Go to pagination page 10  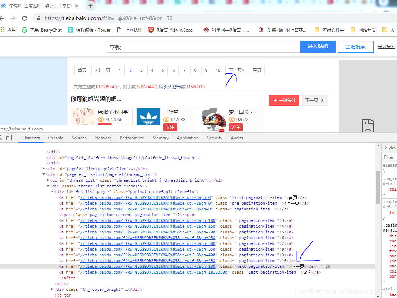pos(218,70)
